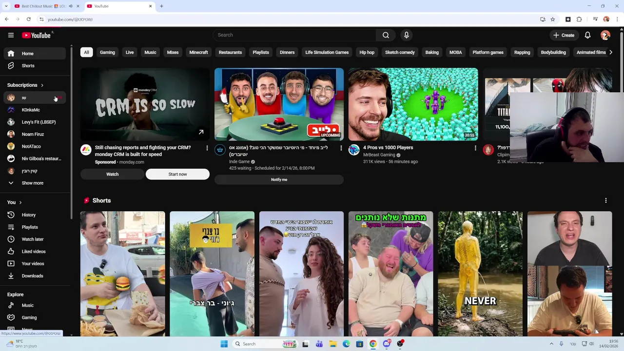Start voice search with microphone icon

pos(406,35)
